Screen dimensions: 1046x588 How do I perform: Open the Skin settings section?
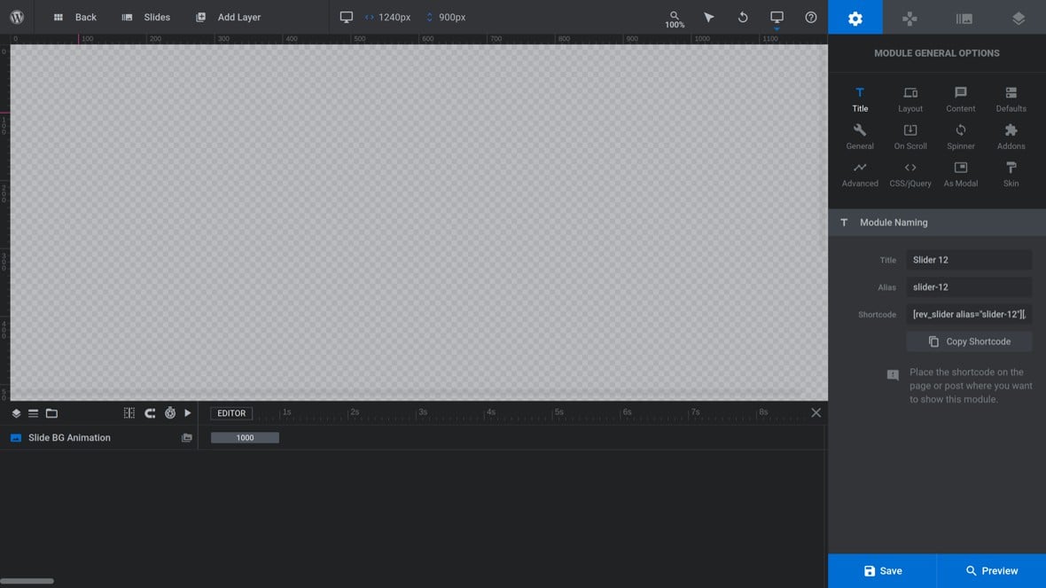(1011, 174)
